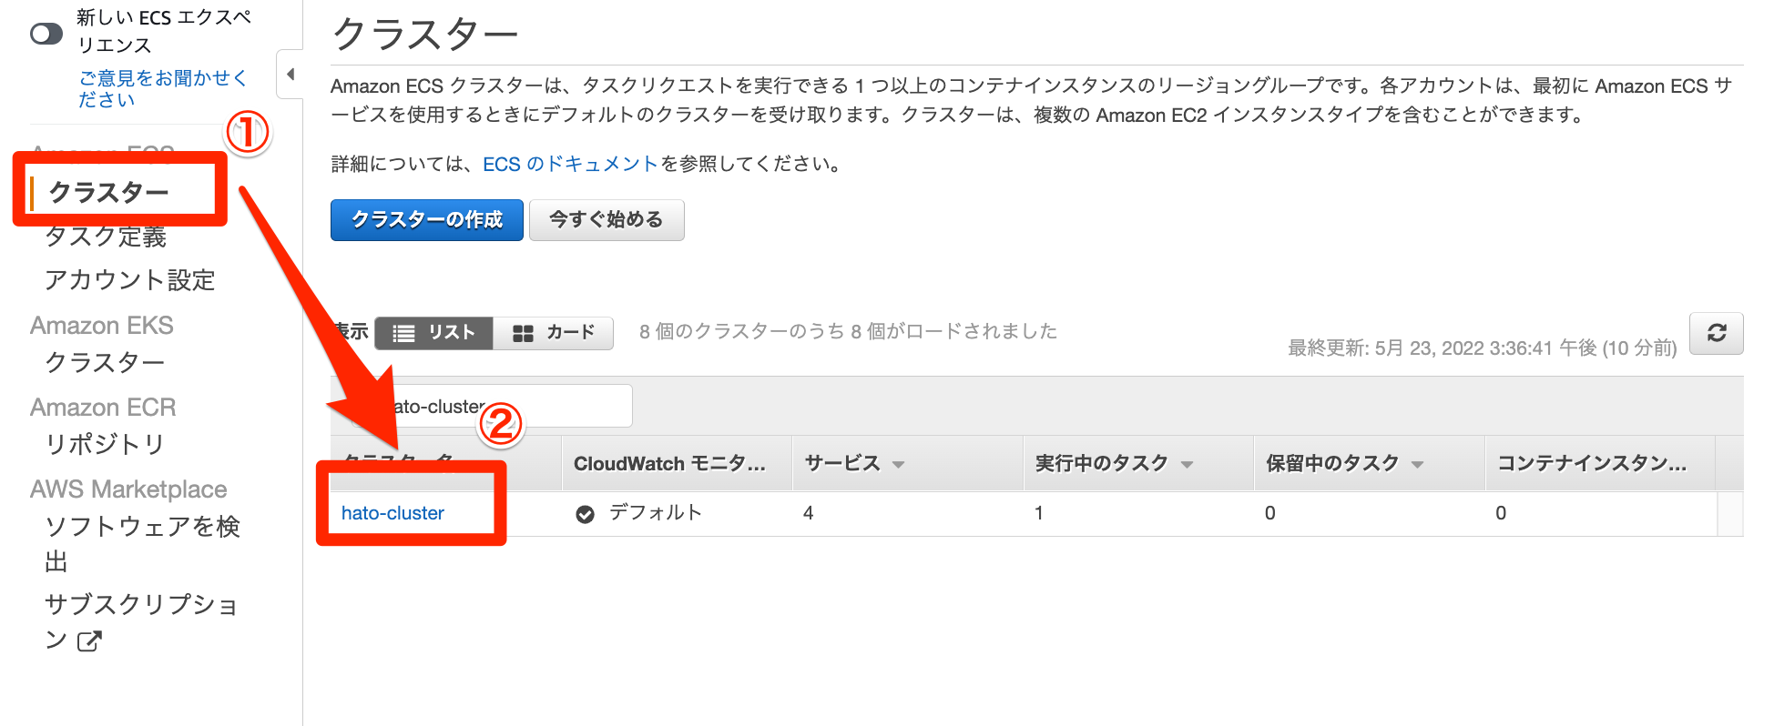Screen dimensions: 1774x726
Task: Open アカウント設定
Action: coord(129,280)
